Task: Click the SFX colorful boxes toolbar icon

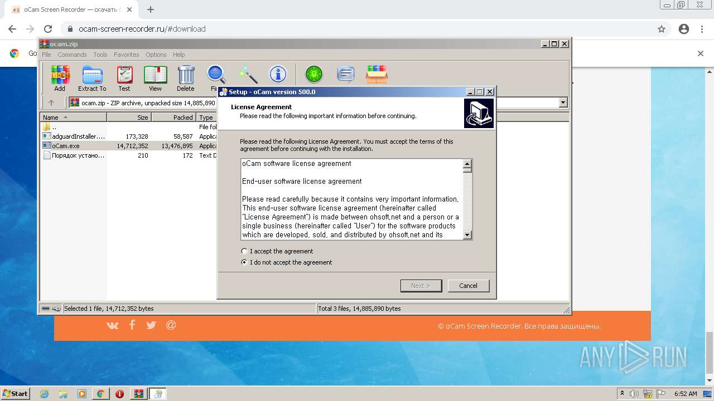Action: coord(377,74)
